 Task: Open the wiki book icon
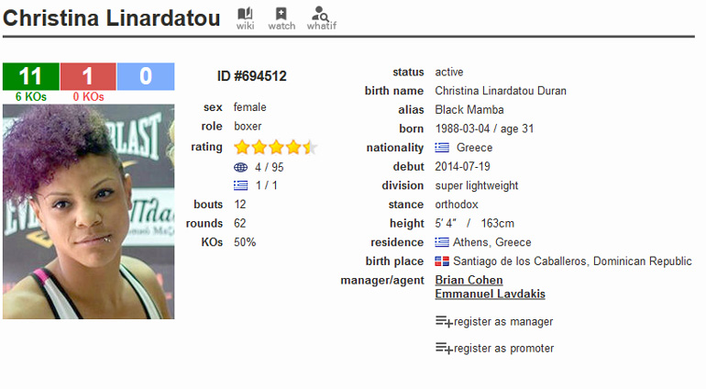pyautogui.click(x=245, y=14)
